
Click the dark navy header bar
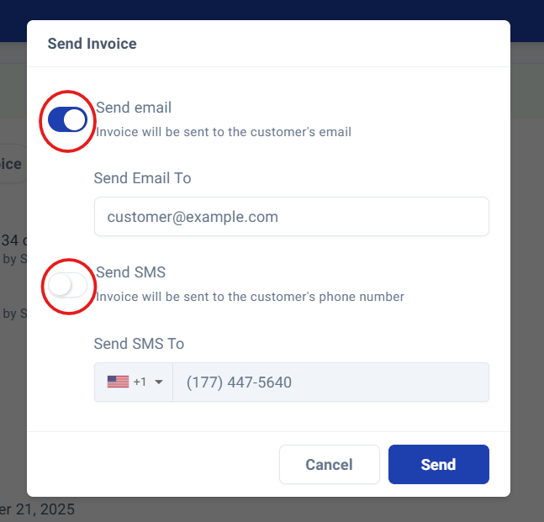point(272,10)
